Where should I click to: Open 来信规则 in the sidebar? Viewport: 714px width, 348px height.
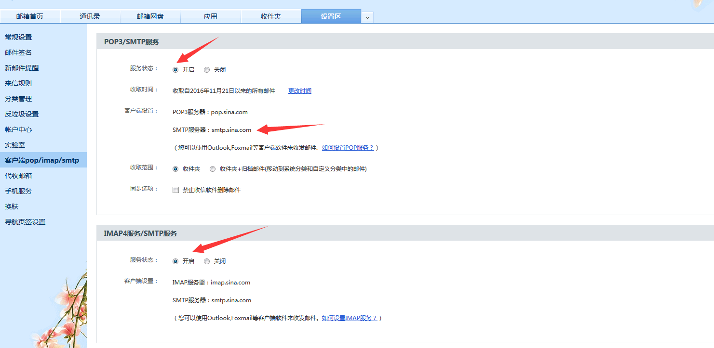(x=18, y=83)
